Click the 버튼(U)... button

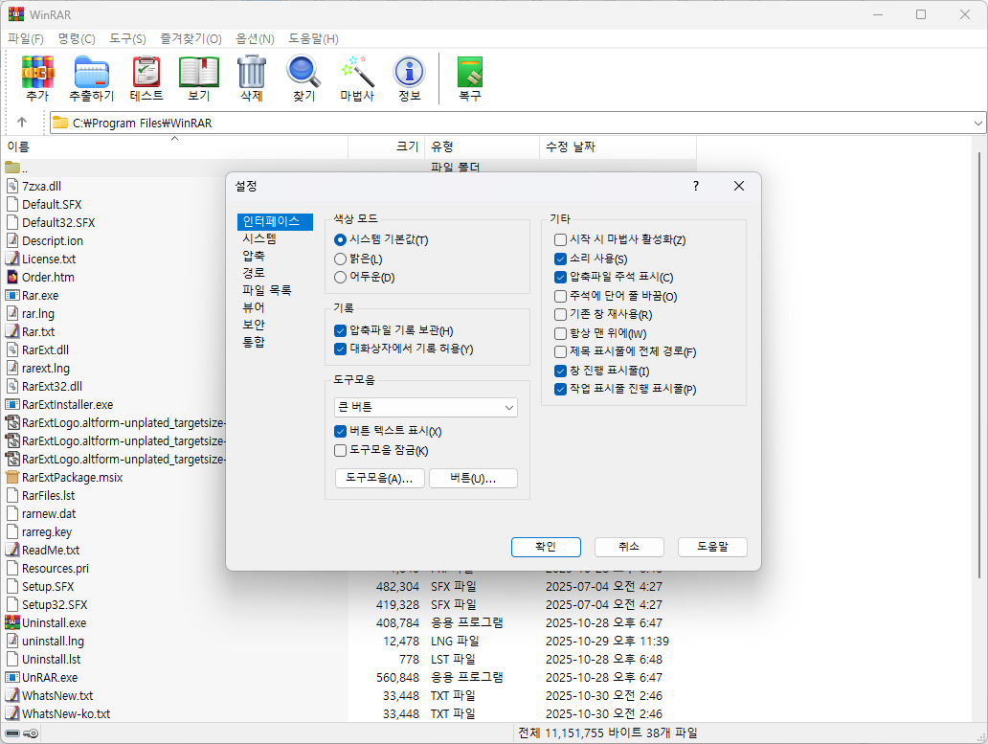pyautogui.click(x=473, y=478)
